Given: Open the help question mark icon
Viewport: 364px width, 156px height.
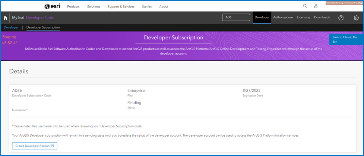Looking at the screenshot, I should tap(341, 17).
